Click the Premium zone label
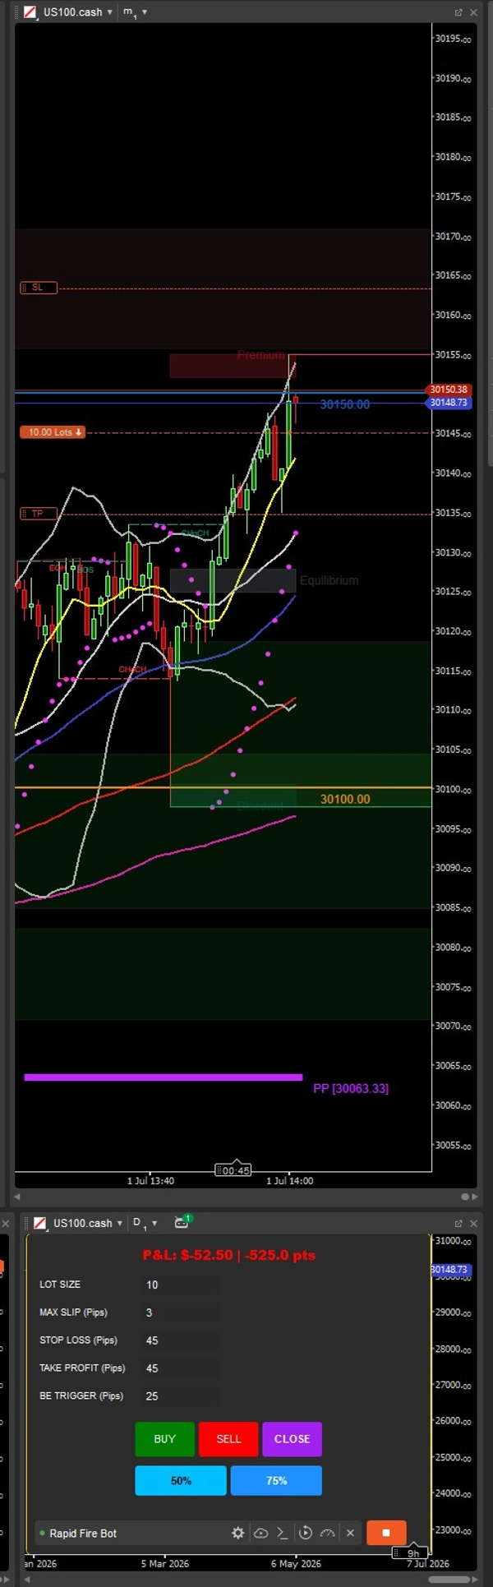Screen dimensions: 493x1587 (x=261, y=355)
